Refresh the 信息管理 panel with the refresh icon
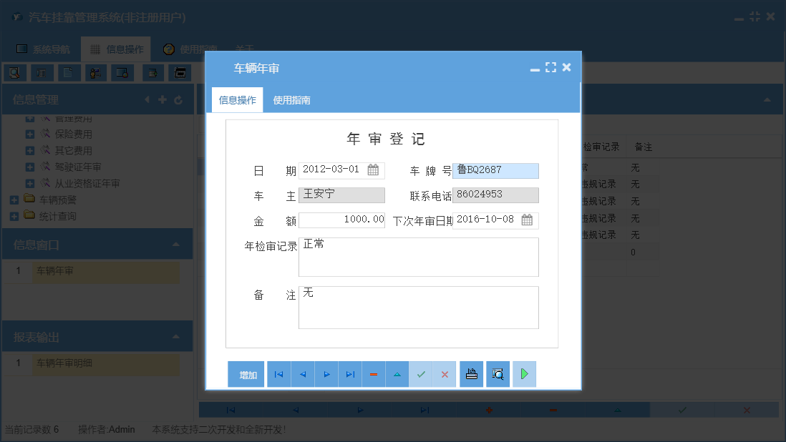The width and height of the screenshot is (786, 442). pyautogui.click(x=178, y=99)
